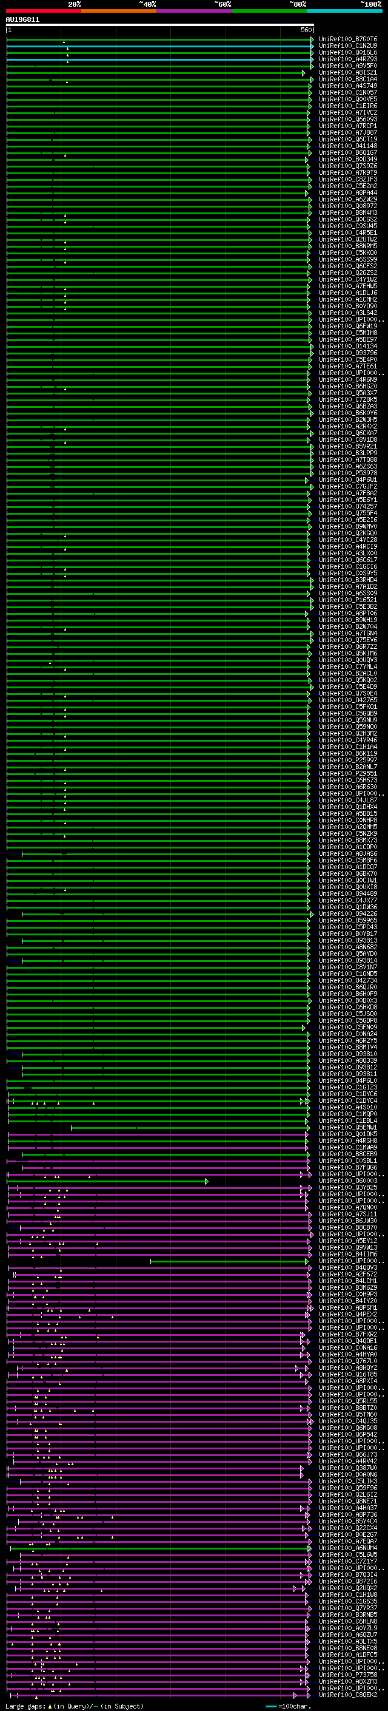This screenshot has width=388, height=1711.
Task: Click the purple ~60% identity legend segment
Action: click(195, 11)
